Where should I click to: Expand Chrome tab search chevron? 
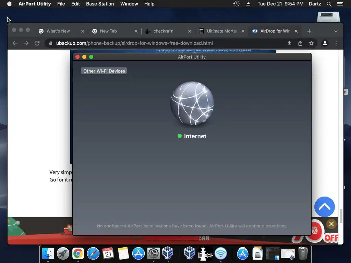336,31
